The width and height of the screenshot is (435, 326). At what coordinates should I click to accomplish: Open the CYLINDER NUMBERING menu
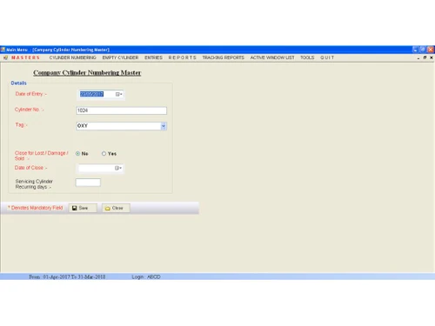72,57
